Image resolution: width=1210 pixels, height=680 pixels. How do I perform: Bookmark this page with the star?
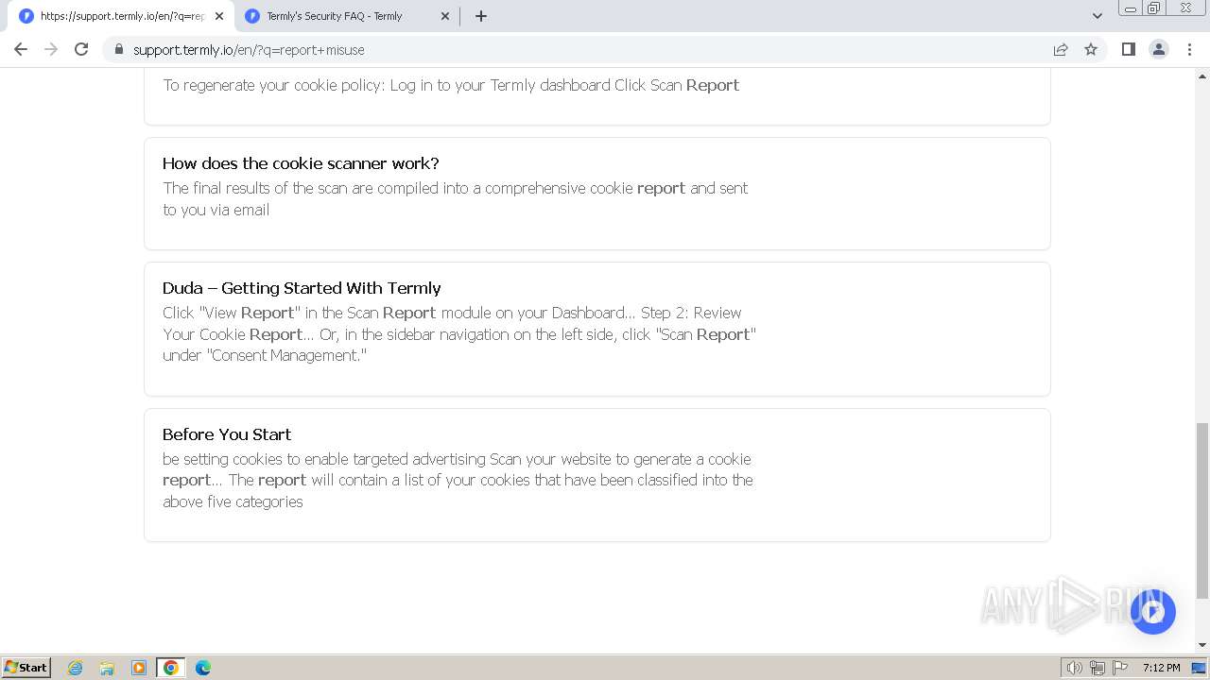pos(1091,49)
